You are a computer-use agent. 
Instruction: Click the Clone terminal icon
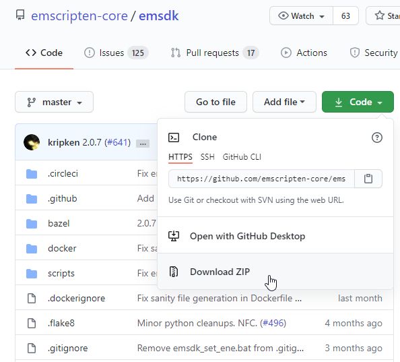tap(174, 138)
